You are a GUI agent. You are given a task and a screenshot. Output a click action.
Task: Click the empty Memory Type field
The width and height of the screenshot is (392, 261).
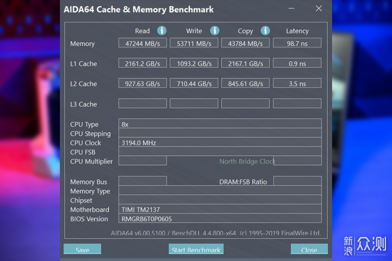[x=220, y=190]
